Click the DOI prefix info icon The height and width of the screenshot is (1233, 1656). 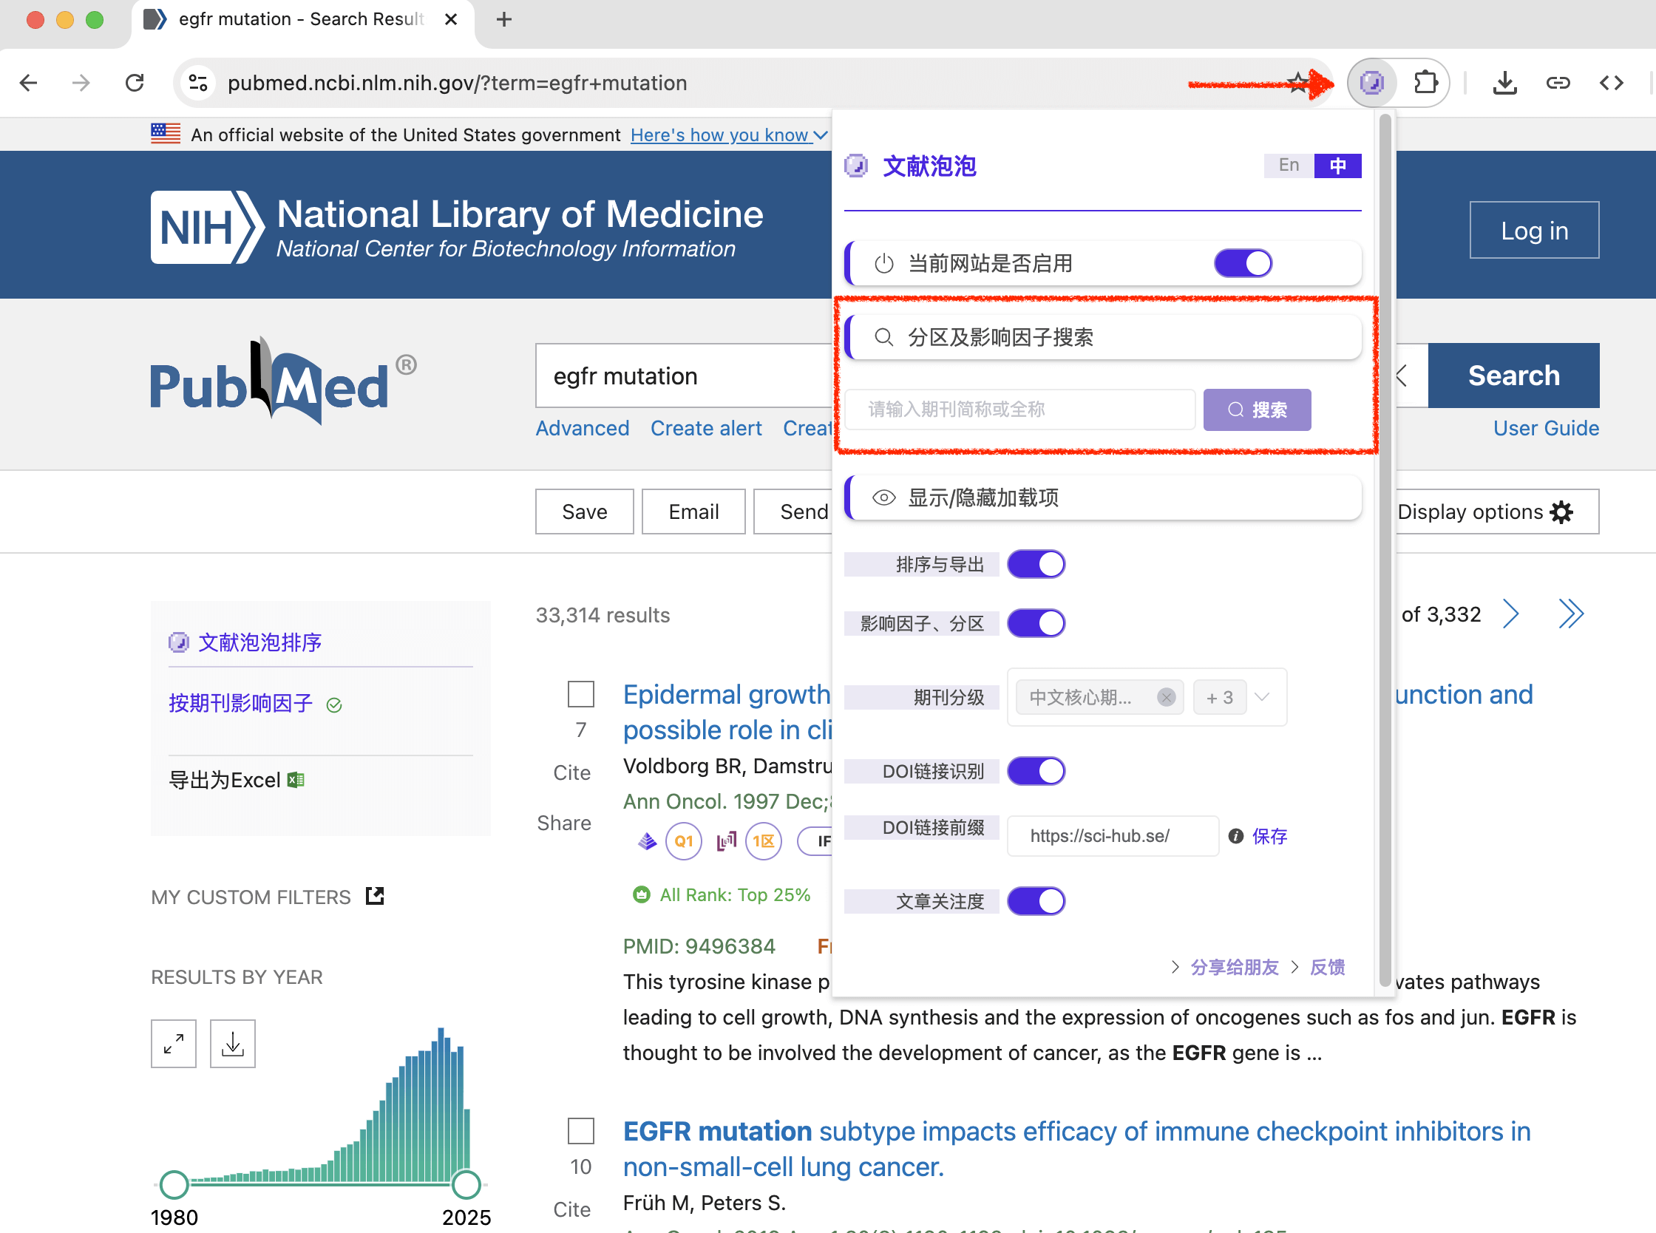click(1236, 836)
